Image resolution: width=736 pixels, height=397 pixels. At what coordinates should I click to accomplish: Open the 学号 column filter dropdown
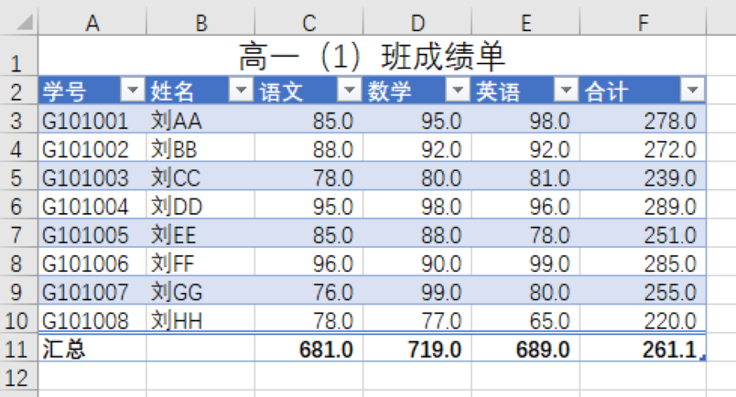pyautogui.click(x=132, y=89)
